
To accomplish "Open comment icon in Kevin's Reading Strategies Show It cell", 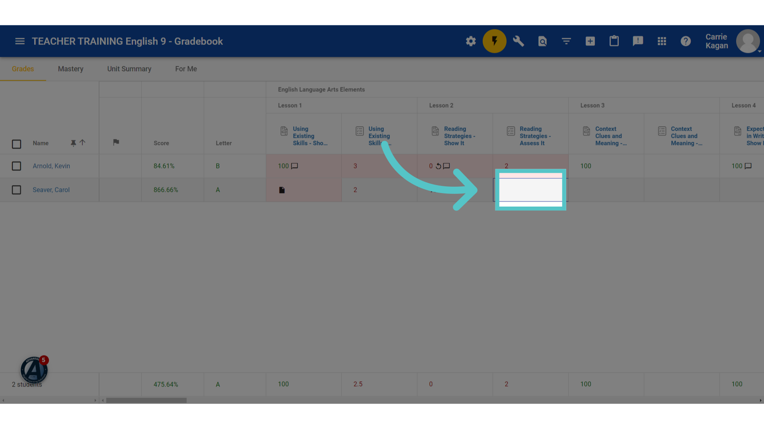I will click(446, 166).
